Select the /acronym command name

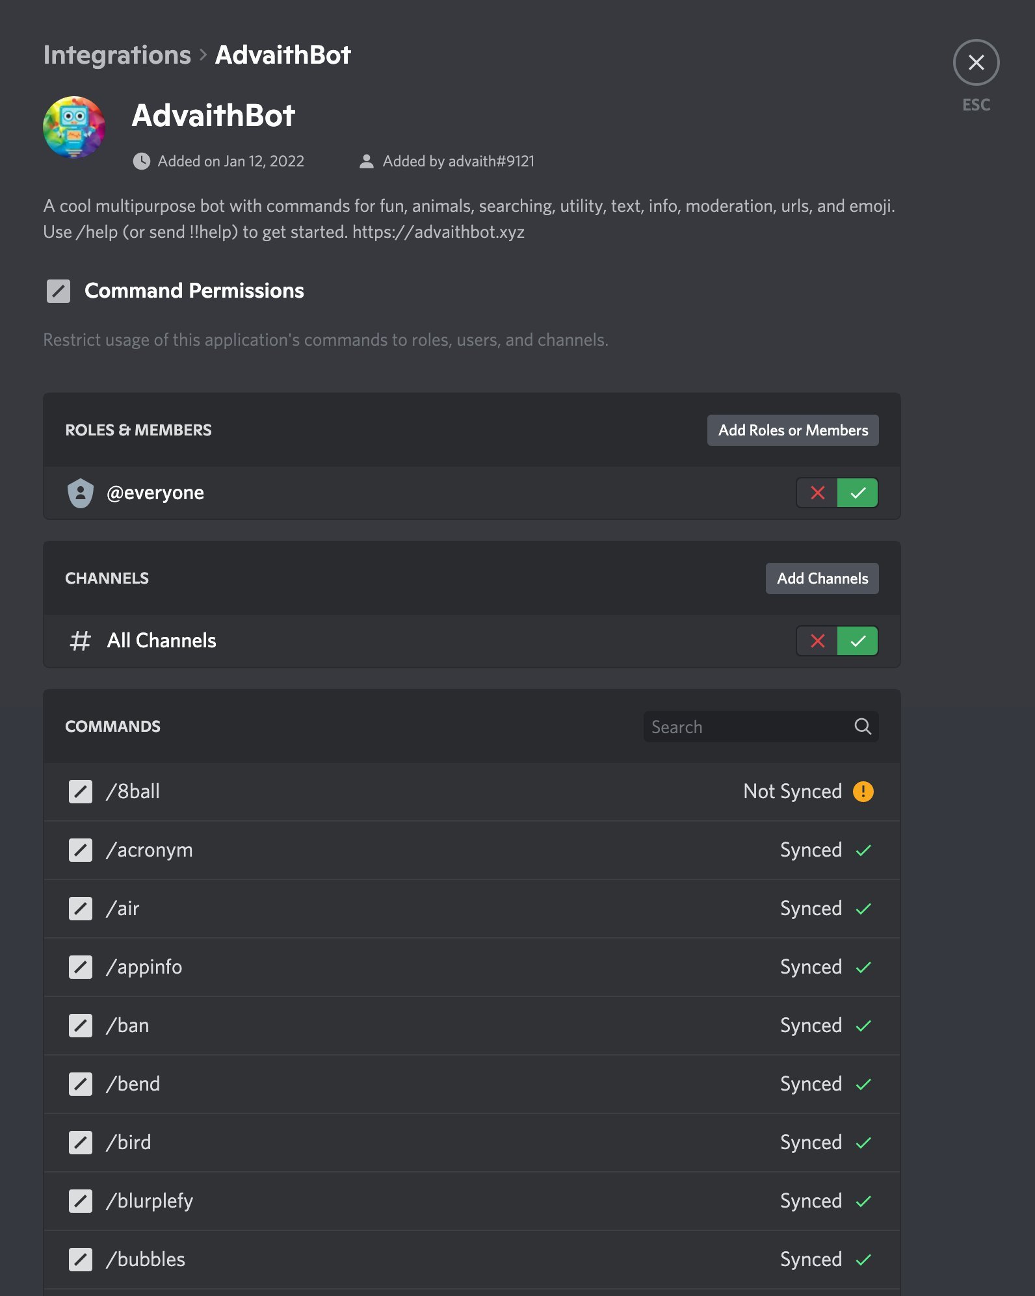[150, 850]
